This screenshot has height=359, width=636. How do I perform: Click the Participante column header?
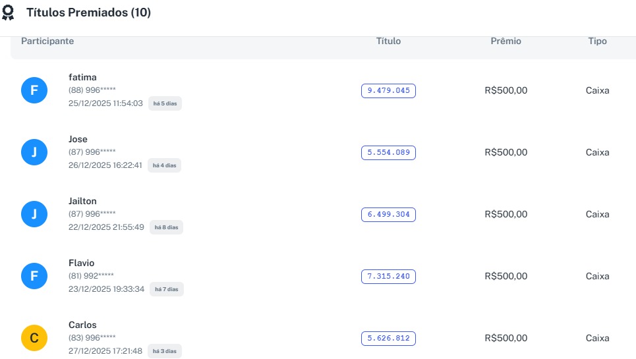click(47, 41)
